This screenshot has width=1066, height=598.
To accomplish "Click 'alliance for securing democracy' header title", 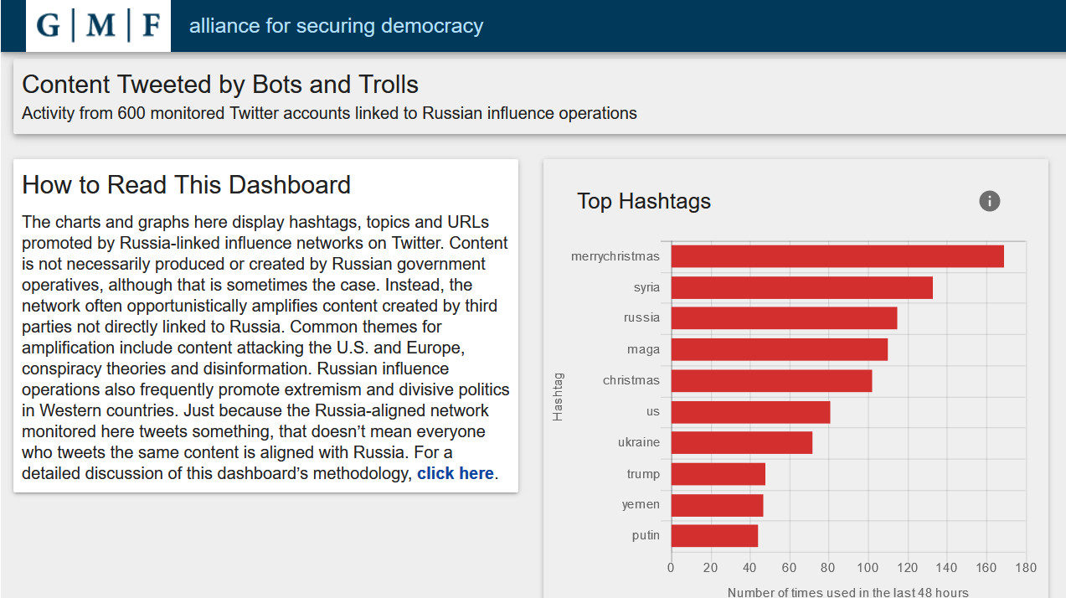I will pyautogui.click(x=337, y=26).
